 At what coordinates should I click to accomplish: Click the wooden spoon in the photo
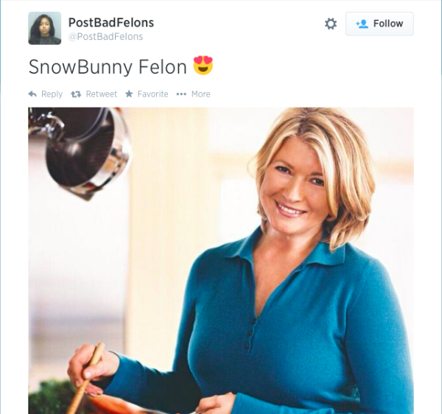pos(85,378)
